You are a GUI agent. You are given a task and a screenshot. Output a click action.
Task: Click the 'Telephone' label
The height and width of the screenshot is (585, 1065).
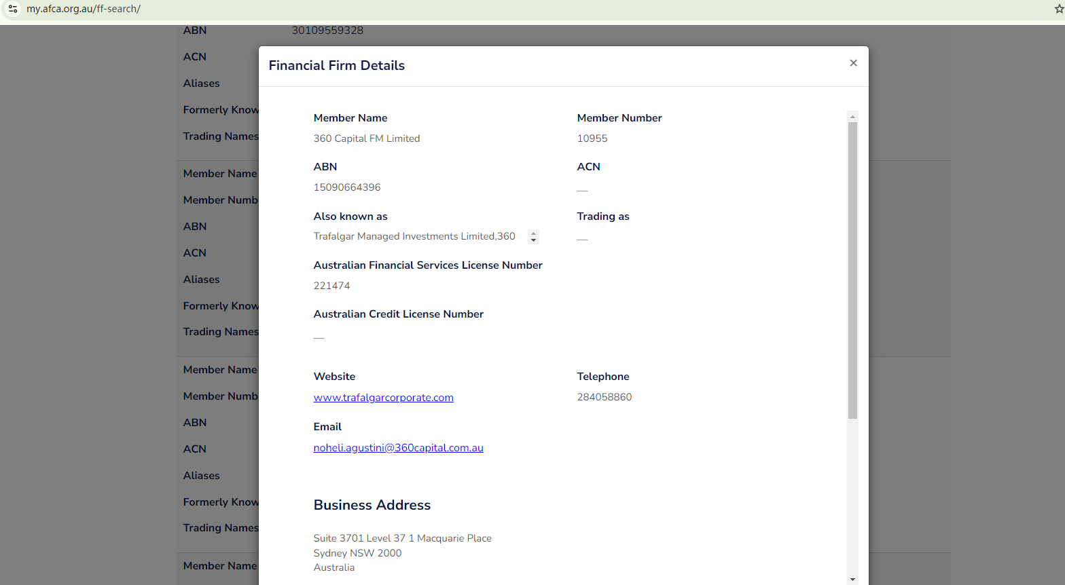[x=603, y=377]
